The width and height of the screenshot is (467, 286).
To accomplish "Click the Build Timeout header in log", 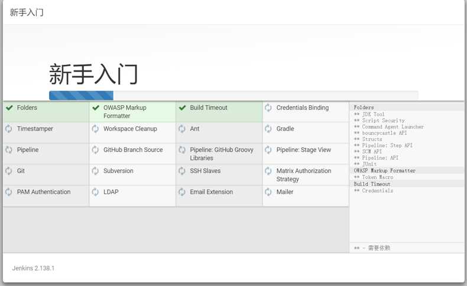I will (372, 184).
